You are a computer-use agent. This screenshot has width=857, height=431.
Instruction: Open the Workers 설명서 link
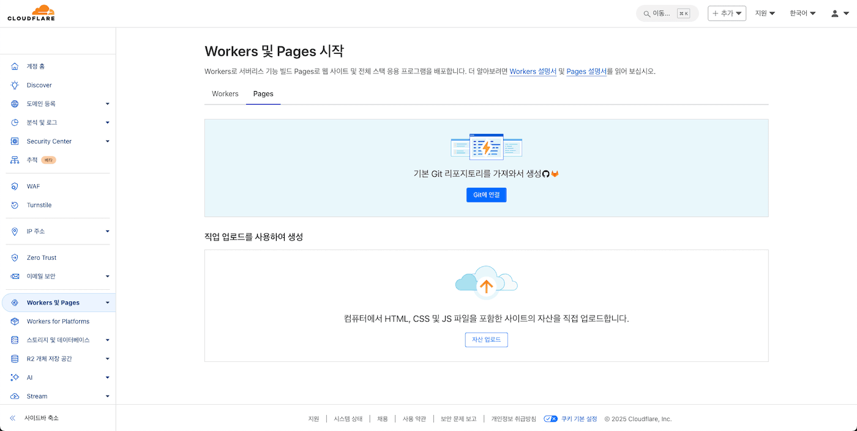pos(533,72)
